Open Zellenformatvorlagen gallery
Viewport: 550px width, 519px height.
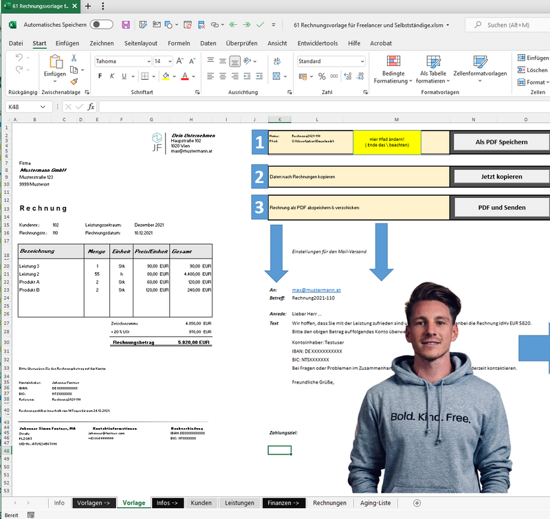click(480, 69)
